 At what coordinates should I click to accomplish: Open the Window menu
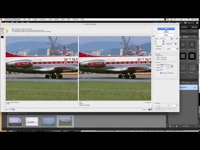(75, 19)
